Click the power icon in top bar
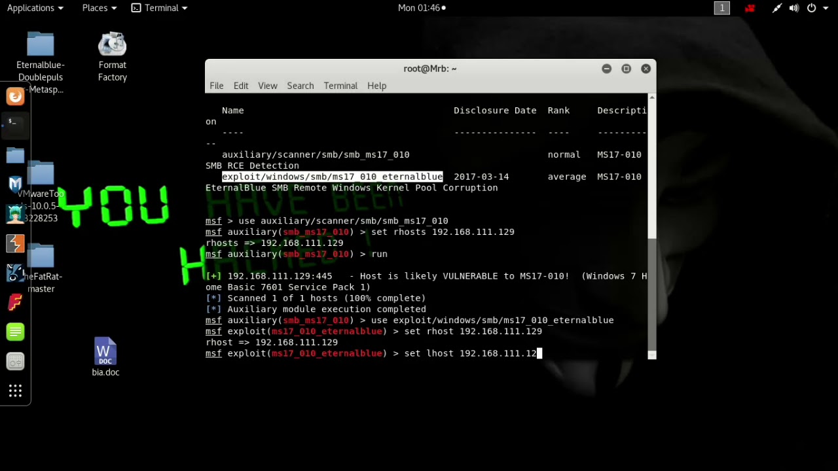Viewport: 838px width, 471px height. coord(812,8)
